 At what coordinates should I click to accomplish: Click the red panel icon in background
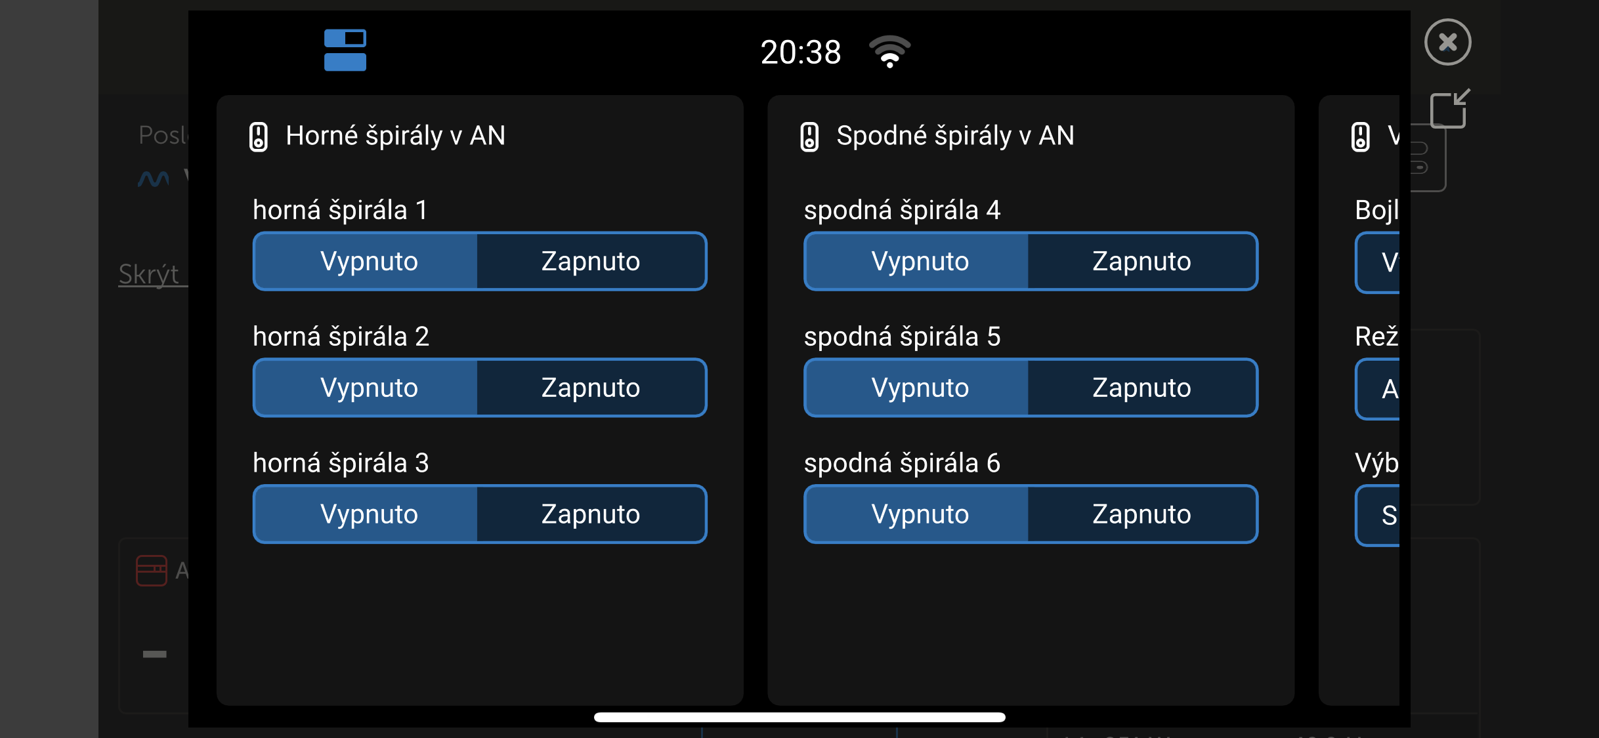coord(151,570)
